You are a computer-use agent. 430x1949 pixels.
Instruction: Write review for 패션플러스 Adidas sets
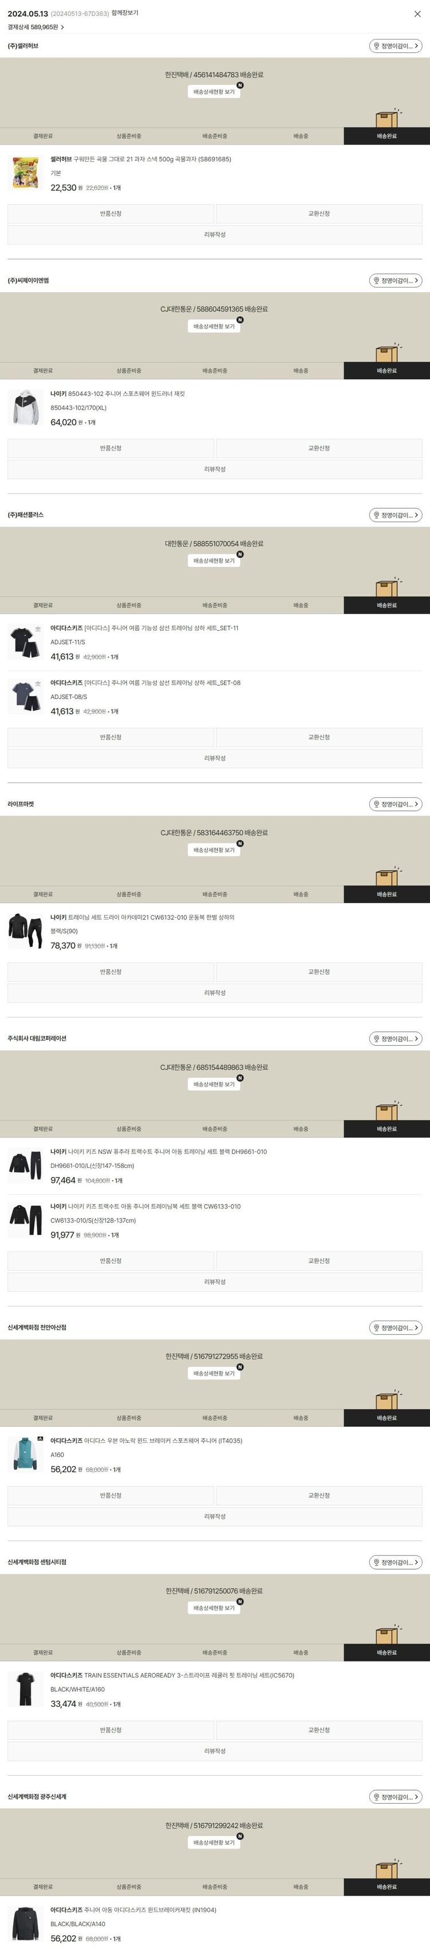coord(214,758)
